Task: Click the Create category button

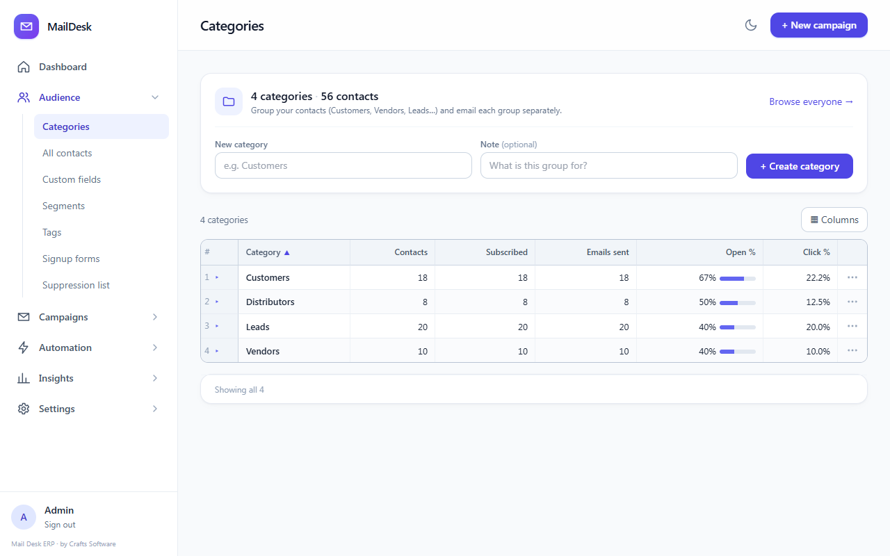Action: [x=800, y=166]
